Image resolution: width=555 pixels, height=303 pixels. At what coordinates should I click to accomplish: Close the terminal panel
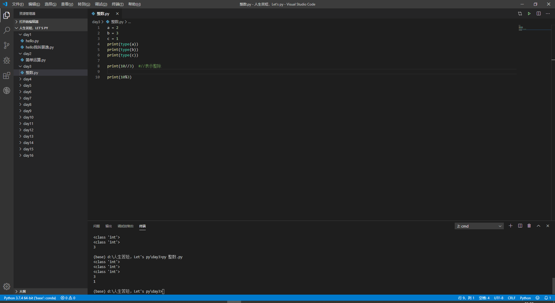tap(548, 226)
